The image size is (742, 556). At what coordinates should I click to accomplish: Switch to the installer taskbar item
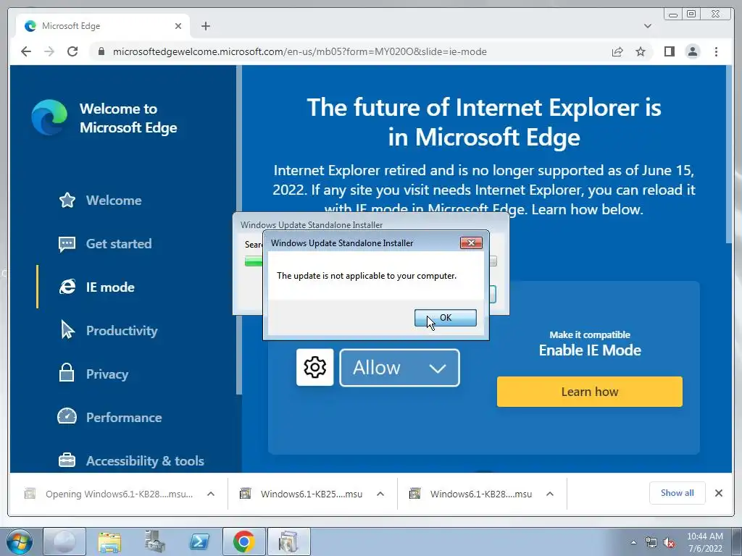(288, 542)
